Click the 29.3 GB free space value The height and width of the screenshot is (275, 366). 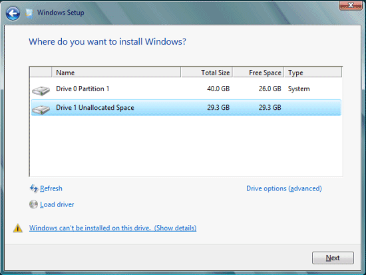(270, 107)
